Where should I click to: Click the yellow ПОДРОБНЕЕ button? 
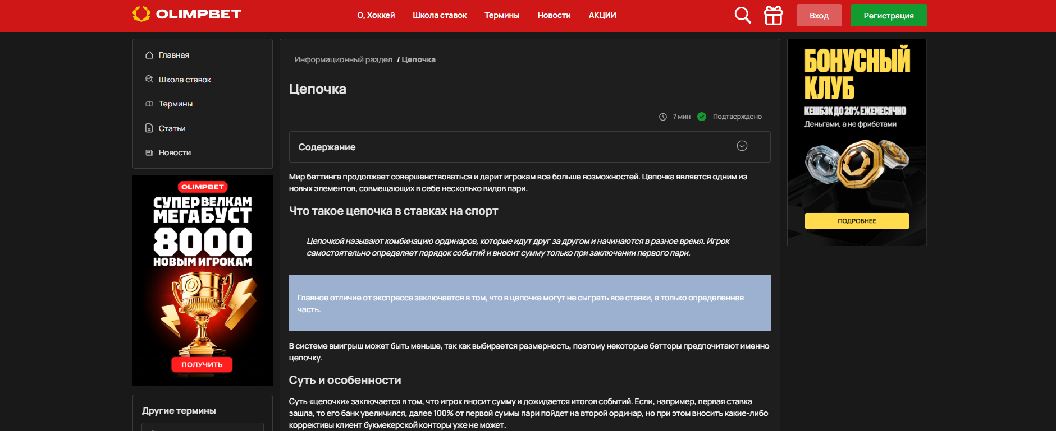(857, 221)
